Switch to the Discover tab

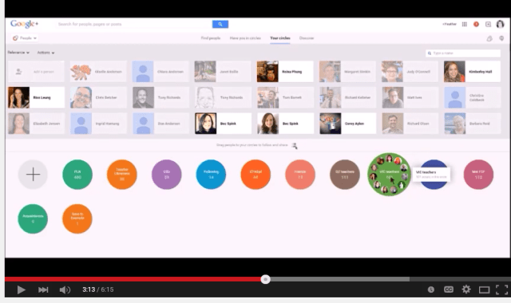coord(307,38)
